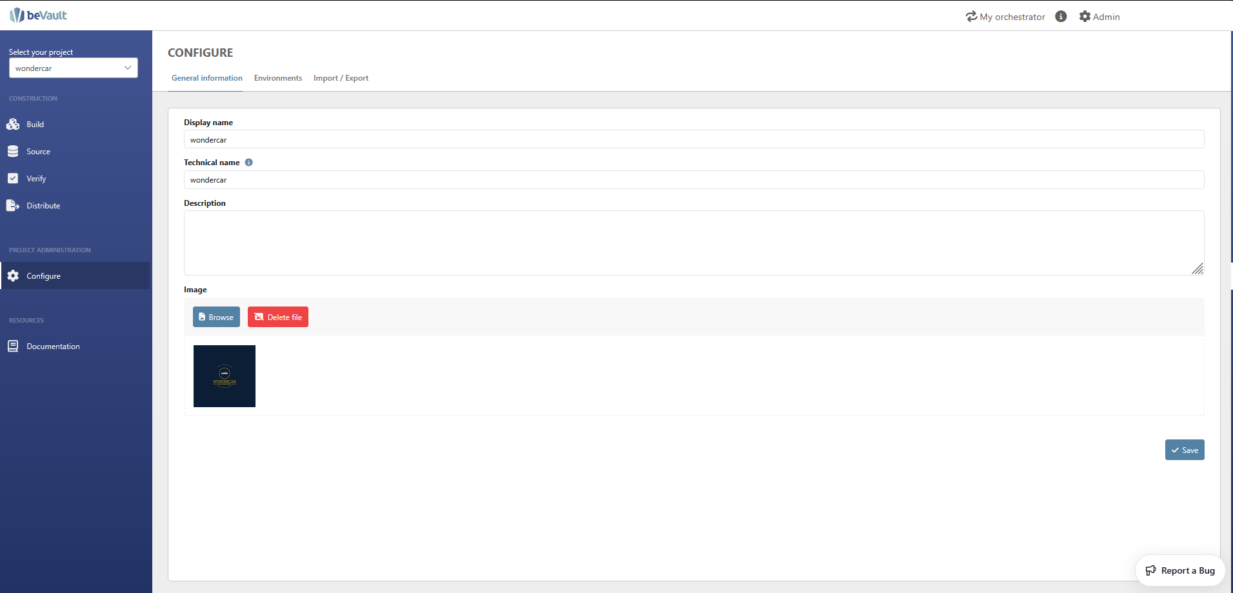The width and height of the screenshot is (1233, 593).
Task: Click the Browse image button
Action: click(216, 317)
